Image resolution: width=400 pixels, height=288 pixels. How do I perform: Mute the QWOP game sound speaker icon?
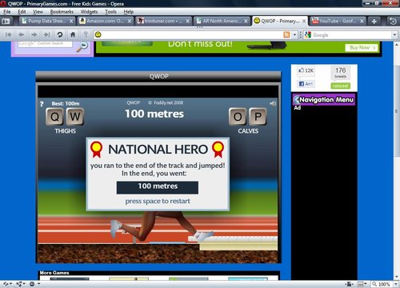pos(273,104)
